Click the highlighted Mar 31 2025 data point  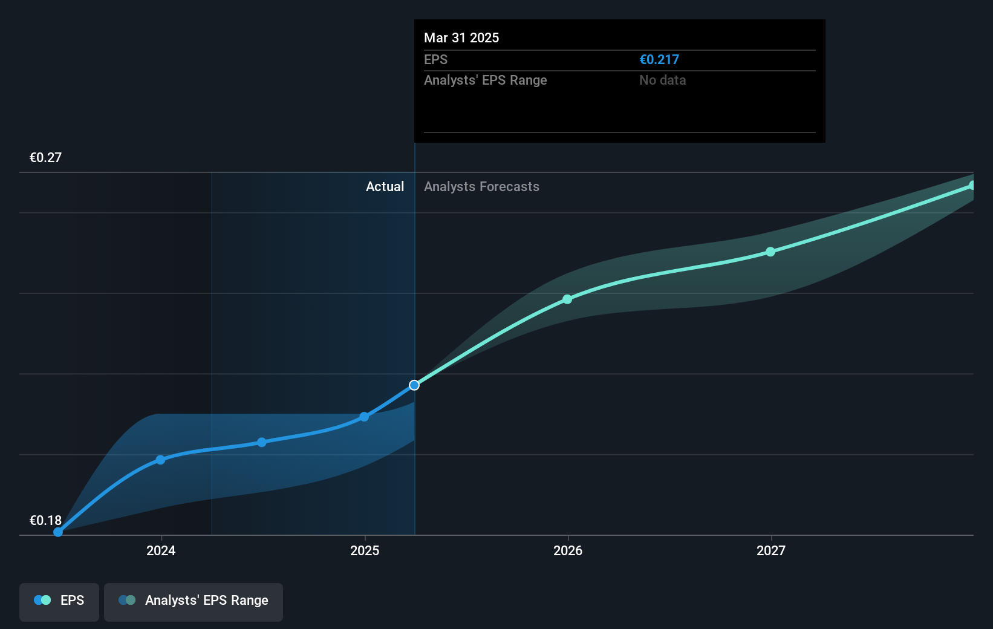coord(414,385)
